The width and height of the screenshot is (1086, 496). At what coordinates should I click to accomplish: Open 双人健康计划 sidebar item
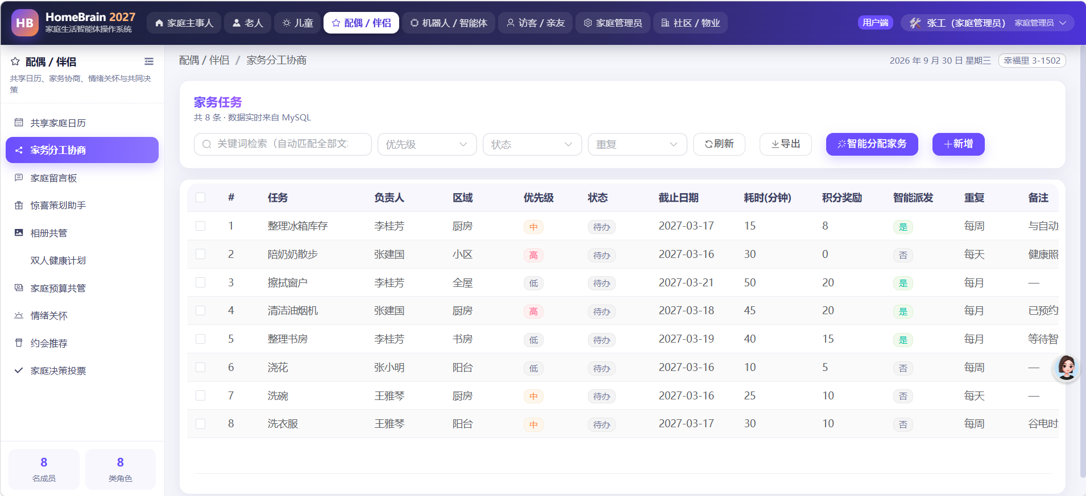coord(82,260)
